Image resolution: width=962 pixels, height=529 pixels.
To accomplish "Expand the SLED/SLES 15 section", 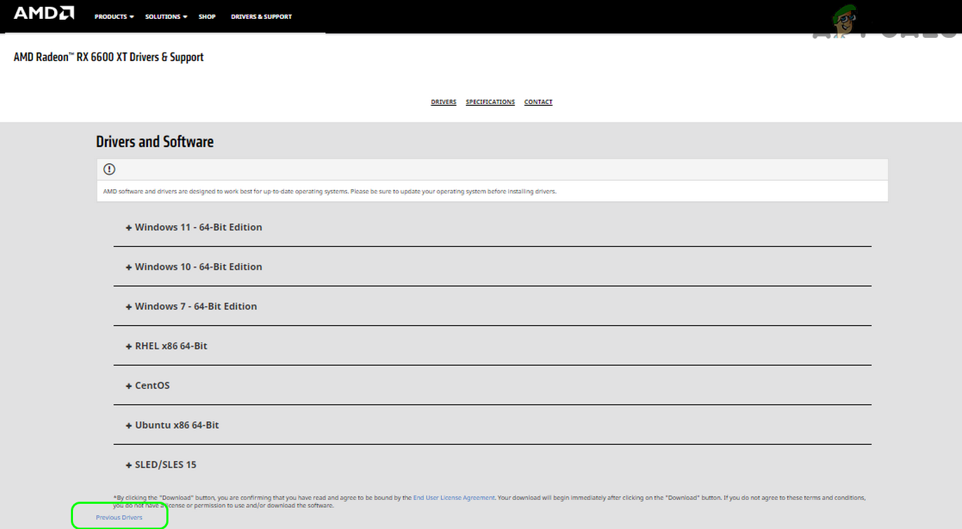I will pos(492,465).
